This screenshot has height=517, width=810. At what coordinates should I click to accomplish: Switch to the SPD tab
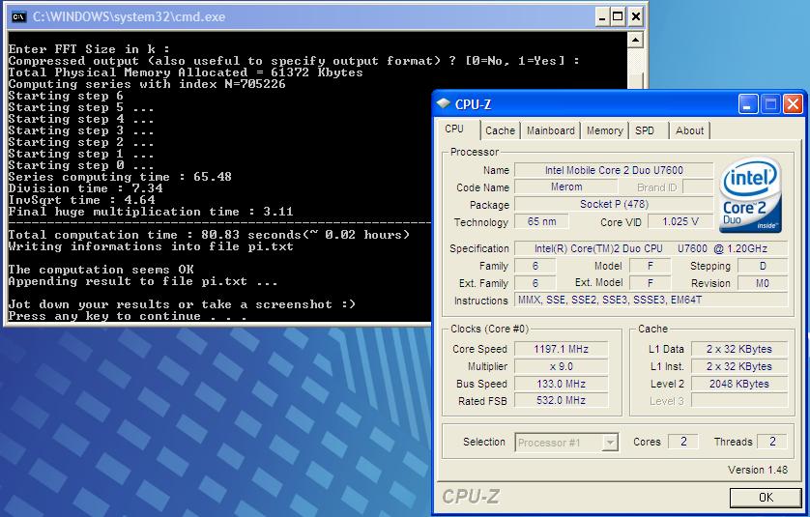(x=645, y=130)
